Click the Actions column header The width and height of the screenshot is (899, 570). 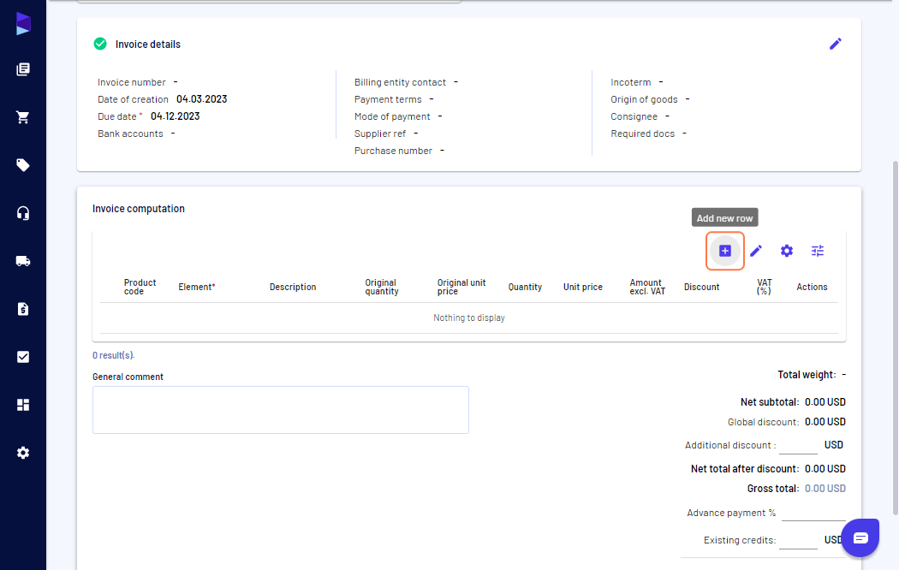pos(812,287)
